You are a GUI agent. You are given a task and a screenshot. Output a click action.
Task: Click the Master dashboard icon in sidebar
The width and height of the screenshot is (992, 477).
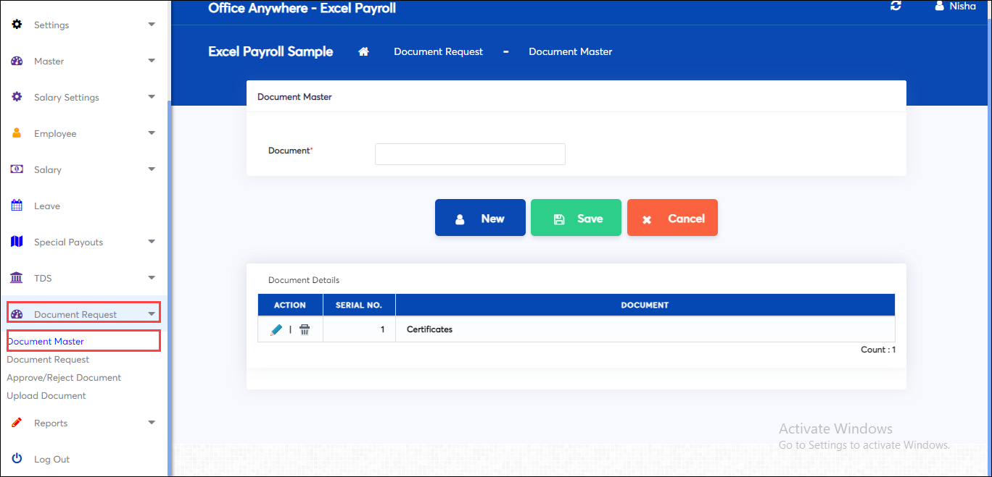[17, 61]
